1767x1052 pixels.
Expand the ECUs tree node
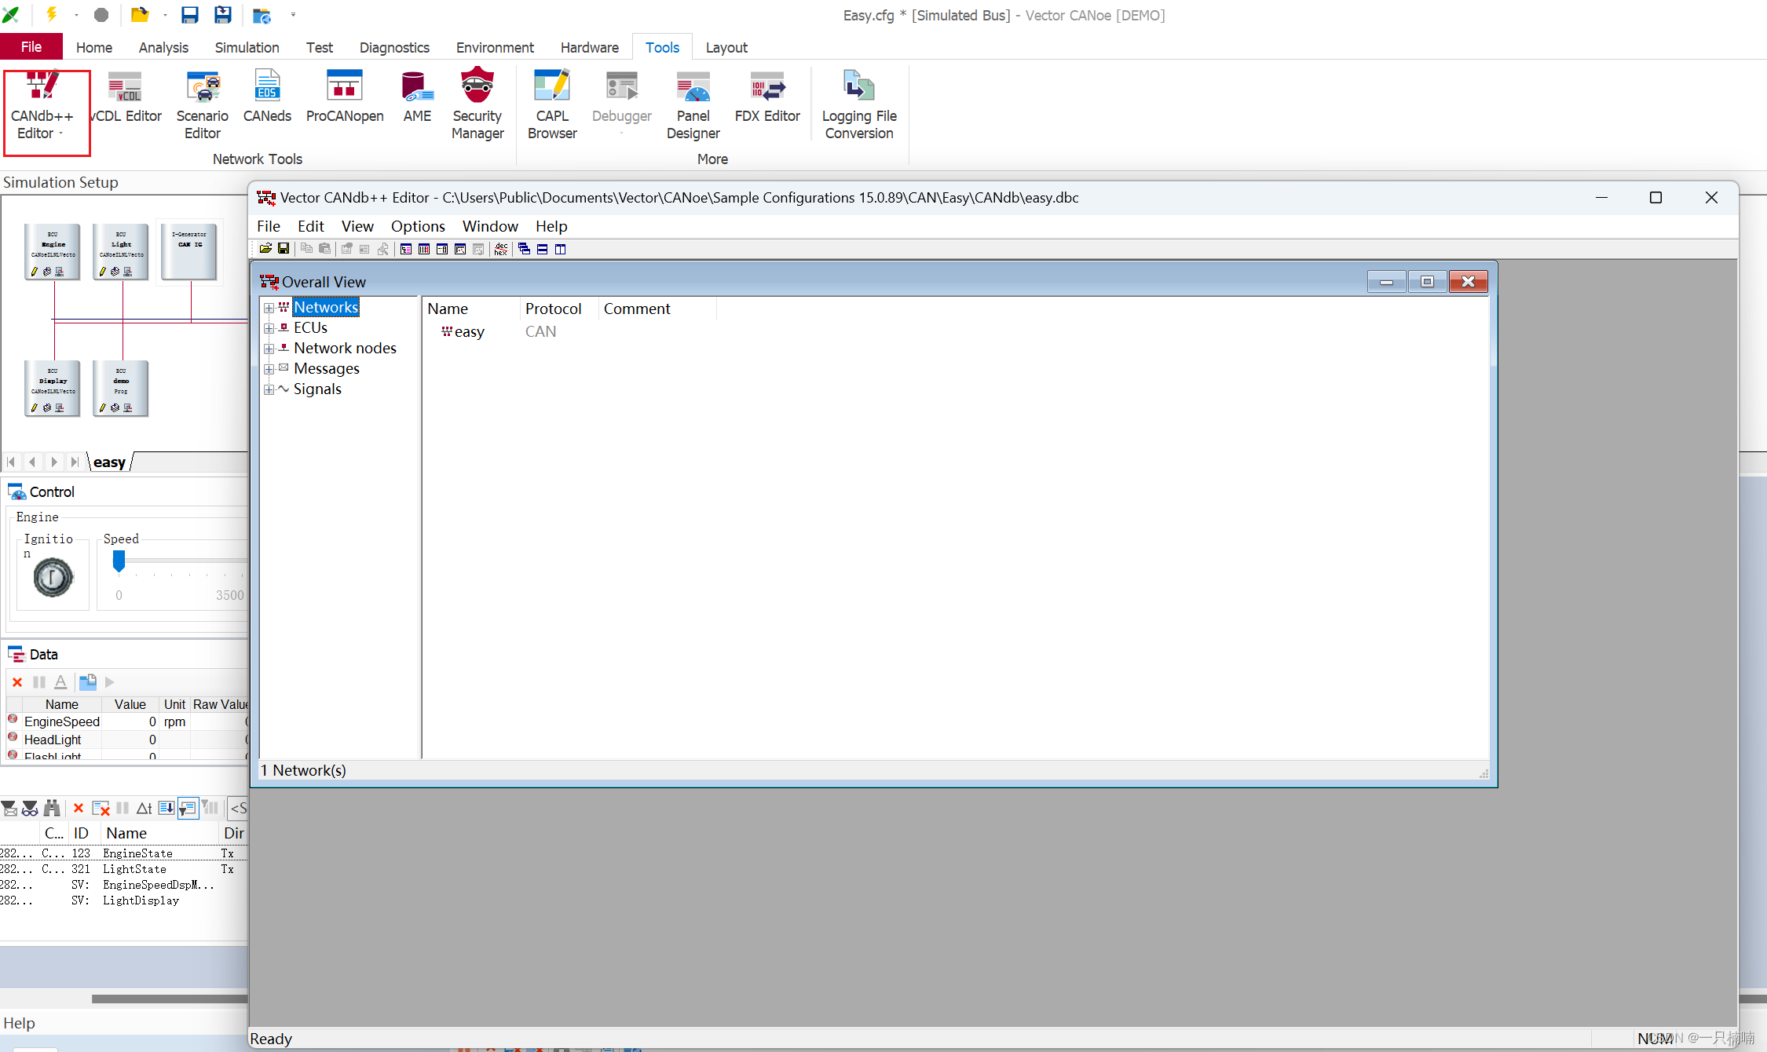[269, 328]
